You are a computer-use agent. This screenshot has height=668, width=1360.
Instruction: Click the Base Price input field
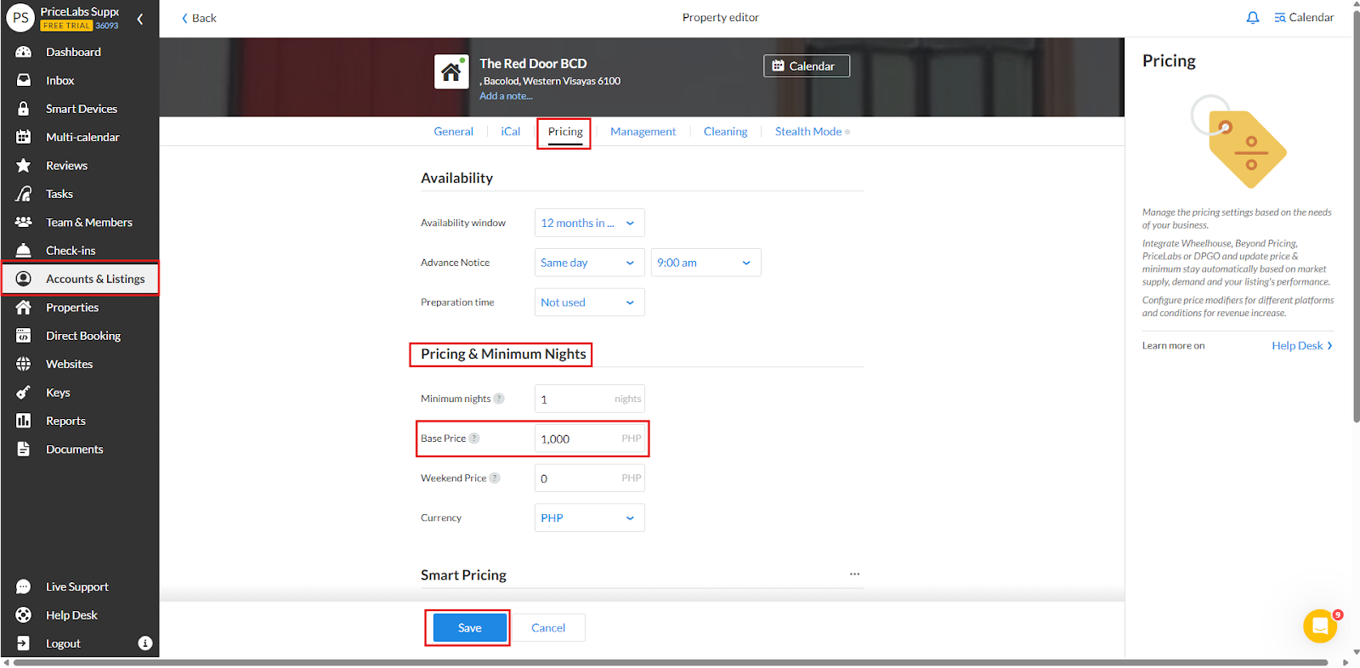tap(578, 439)
